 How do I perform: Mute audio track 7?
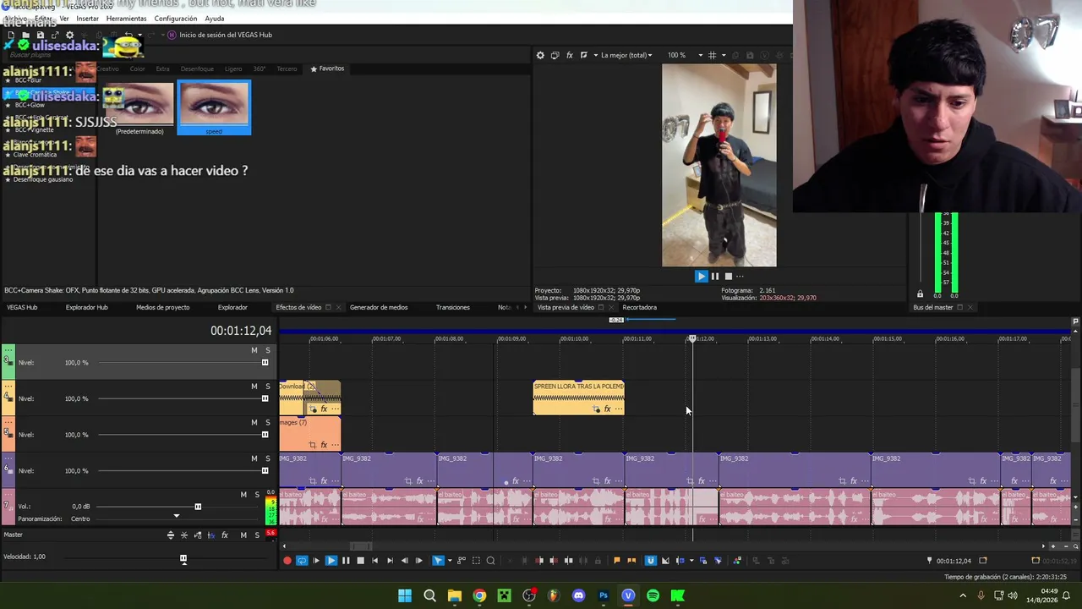point(243,495)
